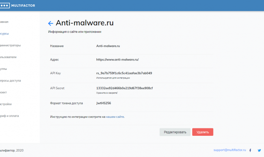The height and width of the screenshot is (157, 264).
Task: Click the support@multifactor.ru email link
Action: [x=230, y=150]
